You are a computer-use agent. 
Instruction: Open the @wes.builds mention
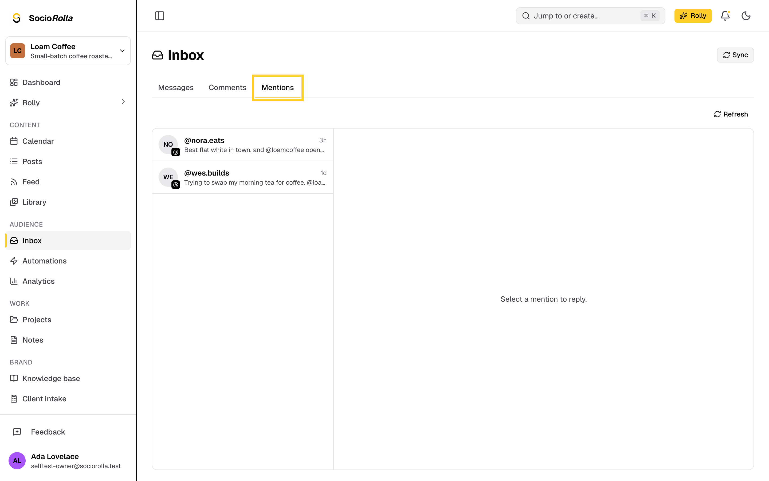(243, 177)
